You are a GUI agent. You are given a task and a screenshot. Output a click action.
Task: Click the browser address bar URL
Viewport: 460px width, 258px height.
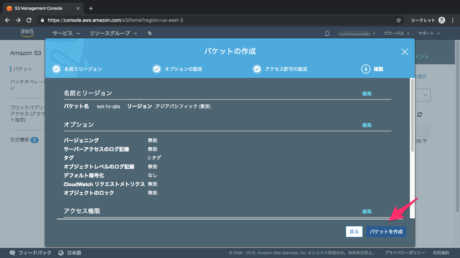(x=116, y=20)
